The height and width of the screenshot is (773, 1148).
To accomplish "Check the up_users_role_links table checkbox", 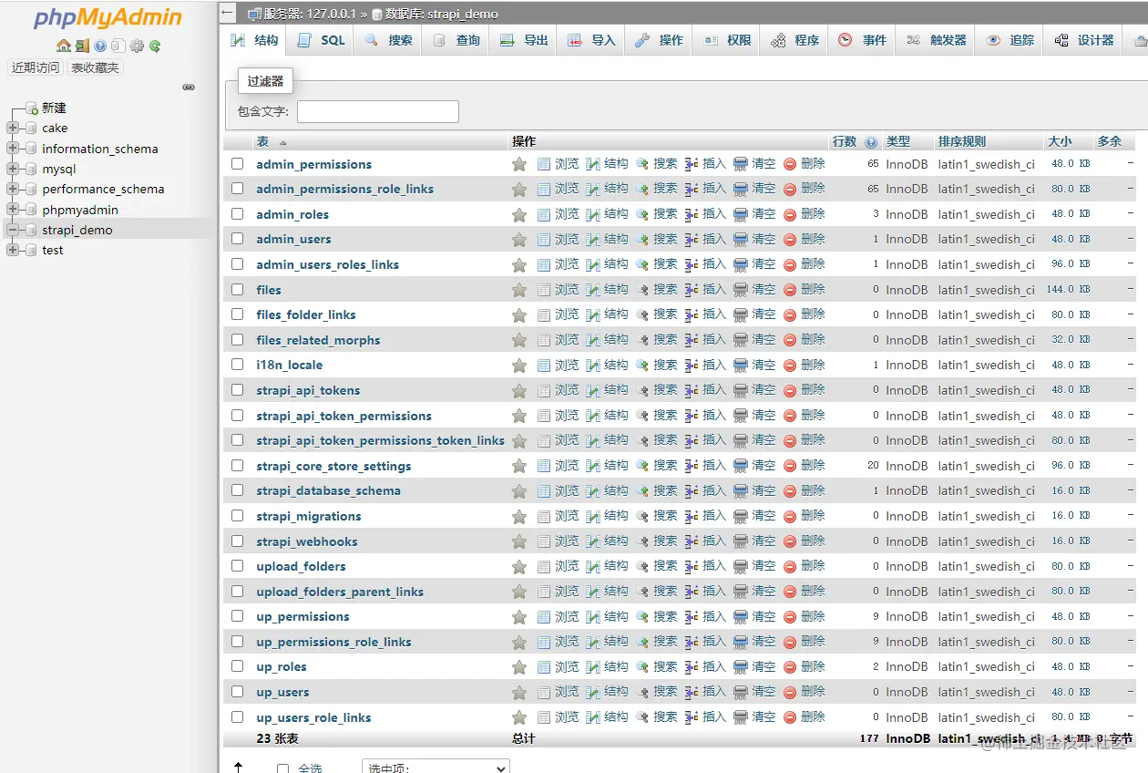I will [238, 716].
